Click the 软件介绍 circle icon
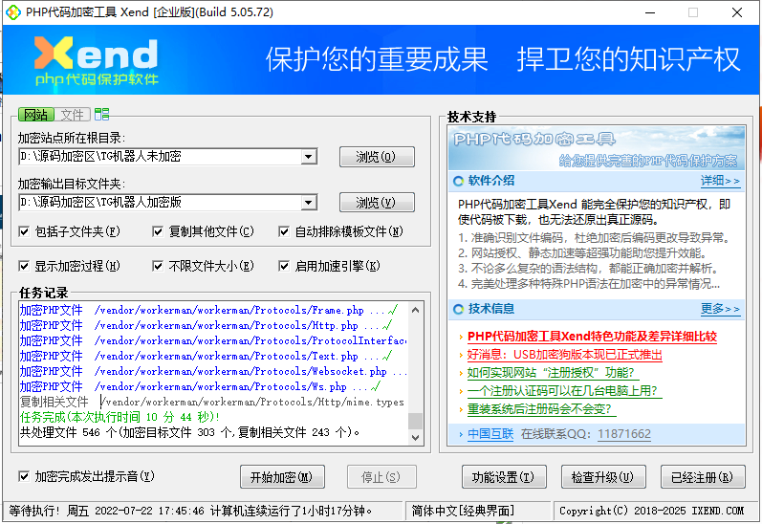Viewport: 762px width, 524px height. (x=458, y=182)
